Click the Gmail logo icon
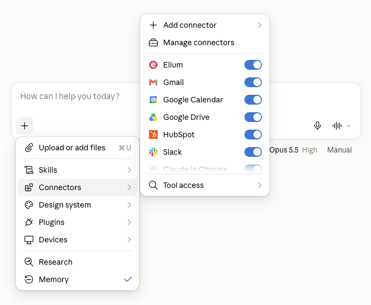Image resolution: width=371 pixels, height=305 pixels. 153,82
